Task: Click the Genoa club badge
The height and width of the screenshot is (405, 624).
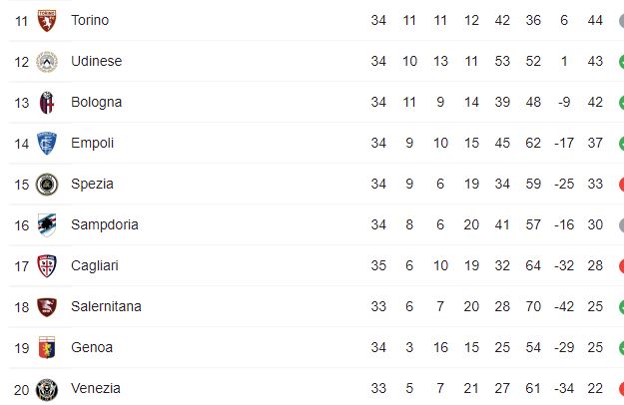Action: [x=46, y=348]
